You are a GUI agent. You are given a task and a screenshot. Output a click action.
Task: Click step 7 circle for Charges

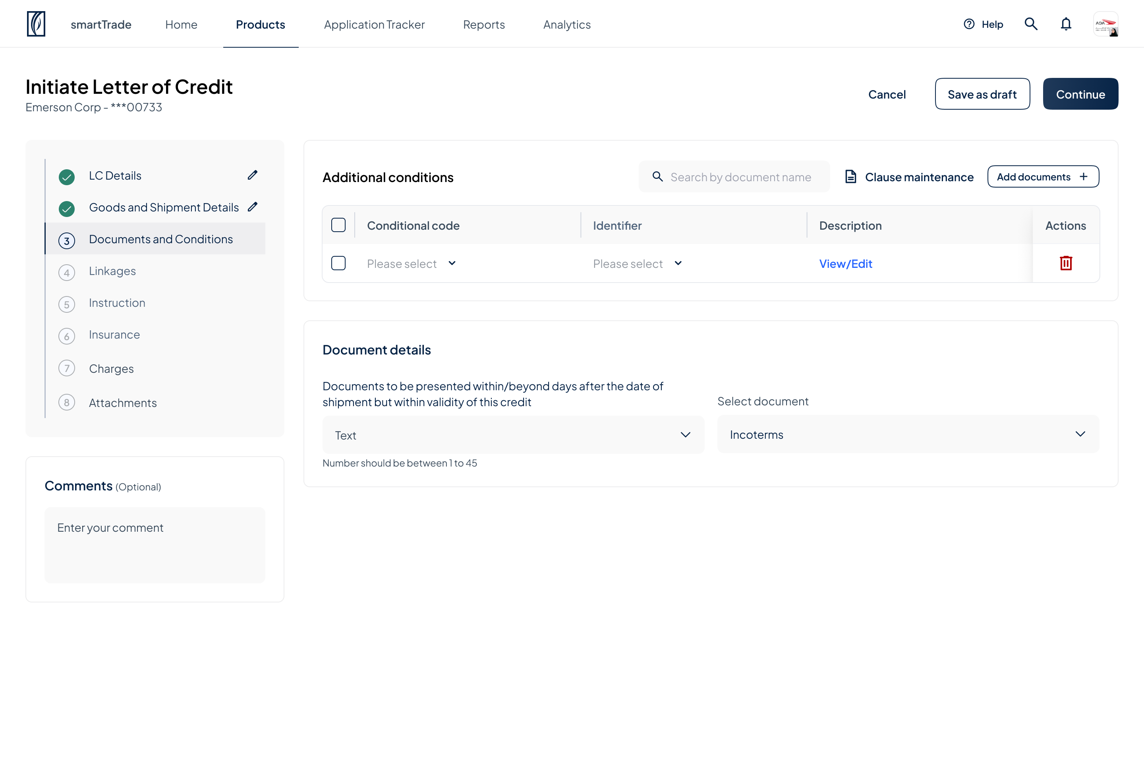tap(67, 368)
